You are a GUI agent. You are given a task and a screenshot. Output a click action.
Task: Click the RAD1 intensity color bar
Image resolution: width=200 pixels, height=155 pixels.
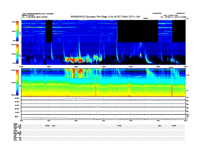17,54
